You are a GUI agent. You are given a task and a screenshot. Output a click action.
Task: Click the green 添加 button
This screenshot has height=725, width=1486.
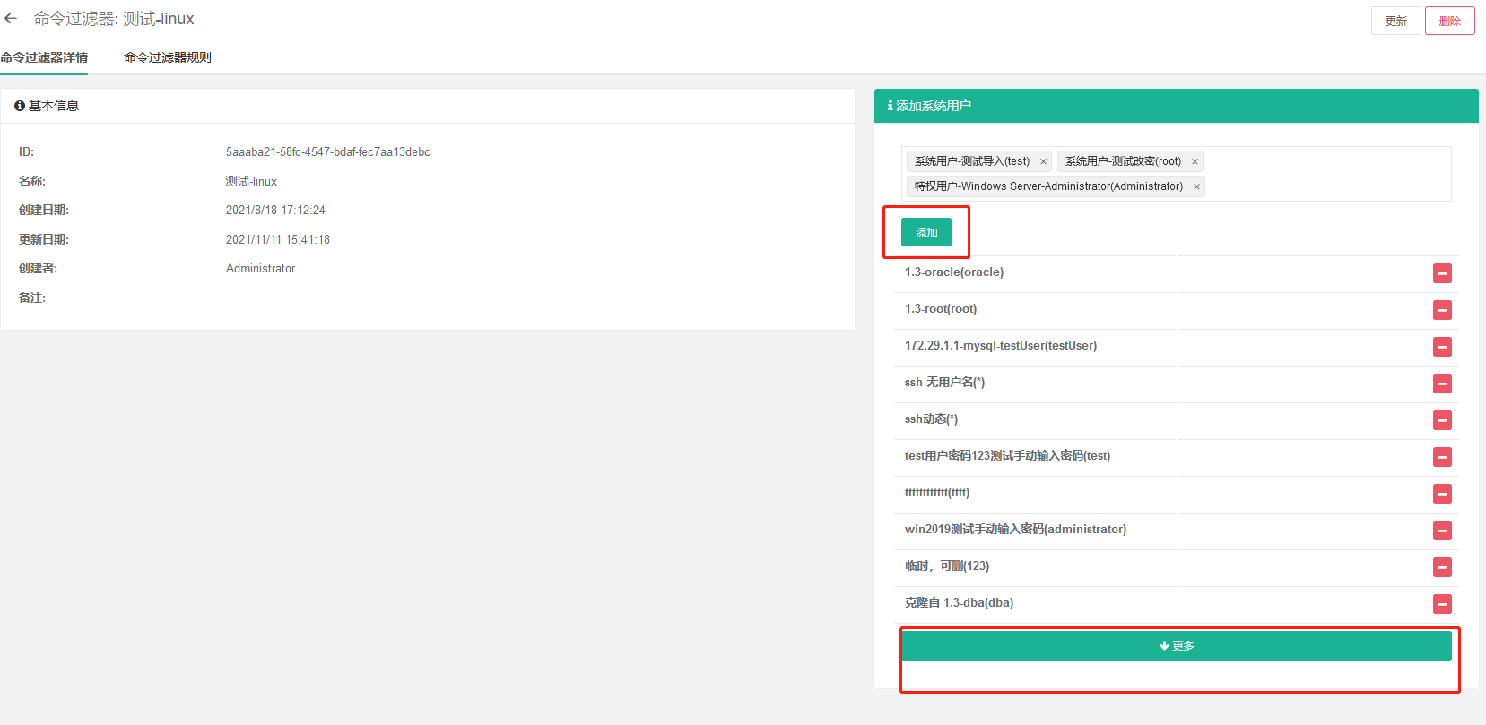[x=926, y=233]
